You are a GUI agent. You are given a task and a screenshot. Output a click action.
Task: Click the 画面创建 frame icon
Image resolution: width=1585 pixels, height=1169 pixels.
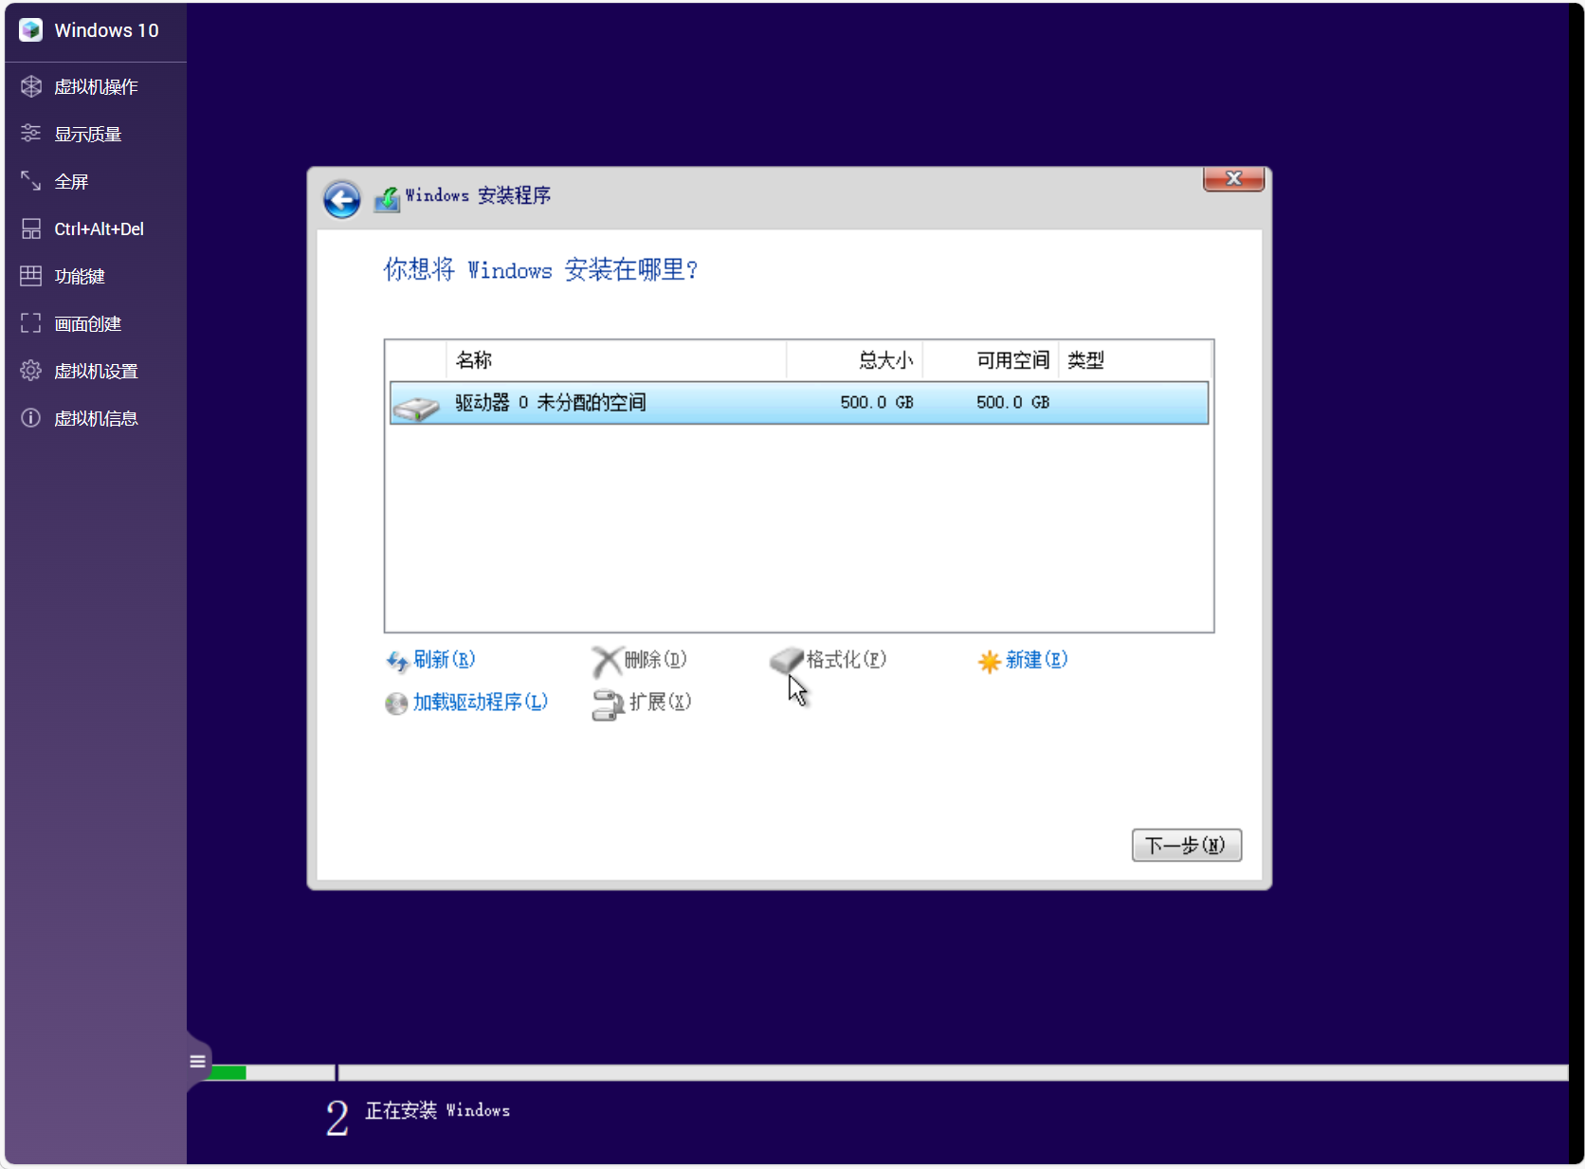[31, 323]
